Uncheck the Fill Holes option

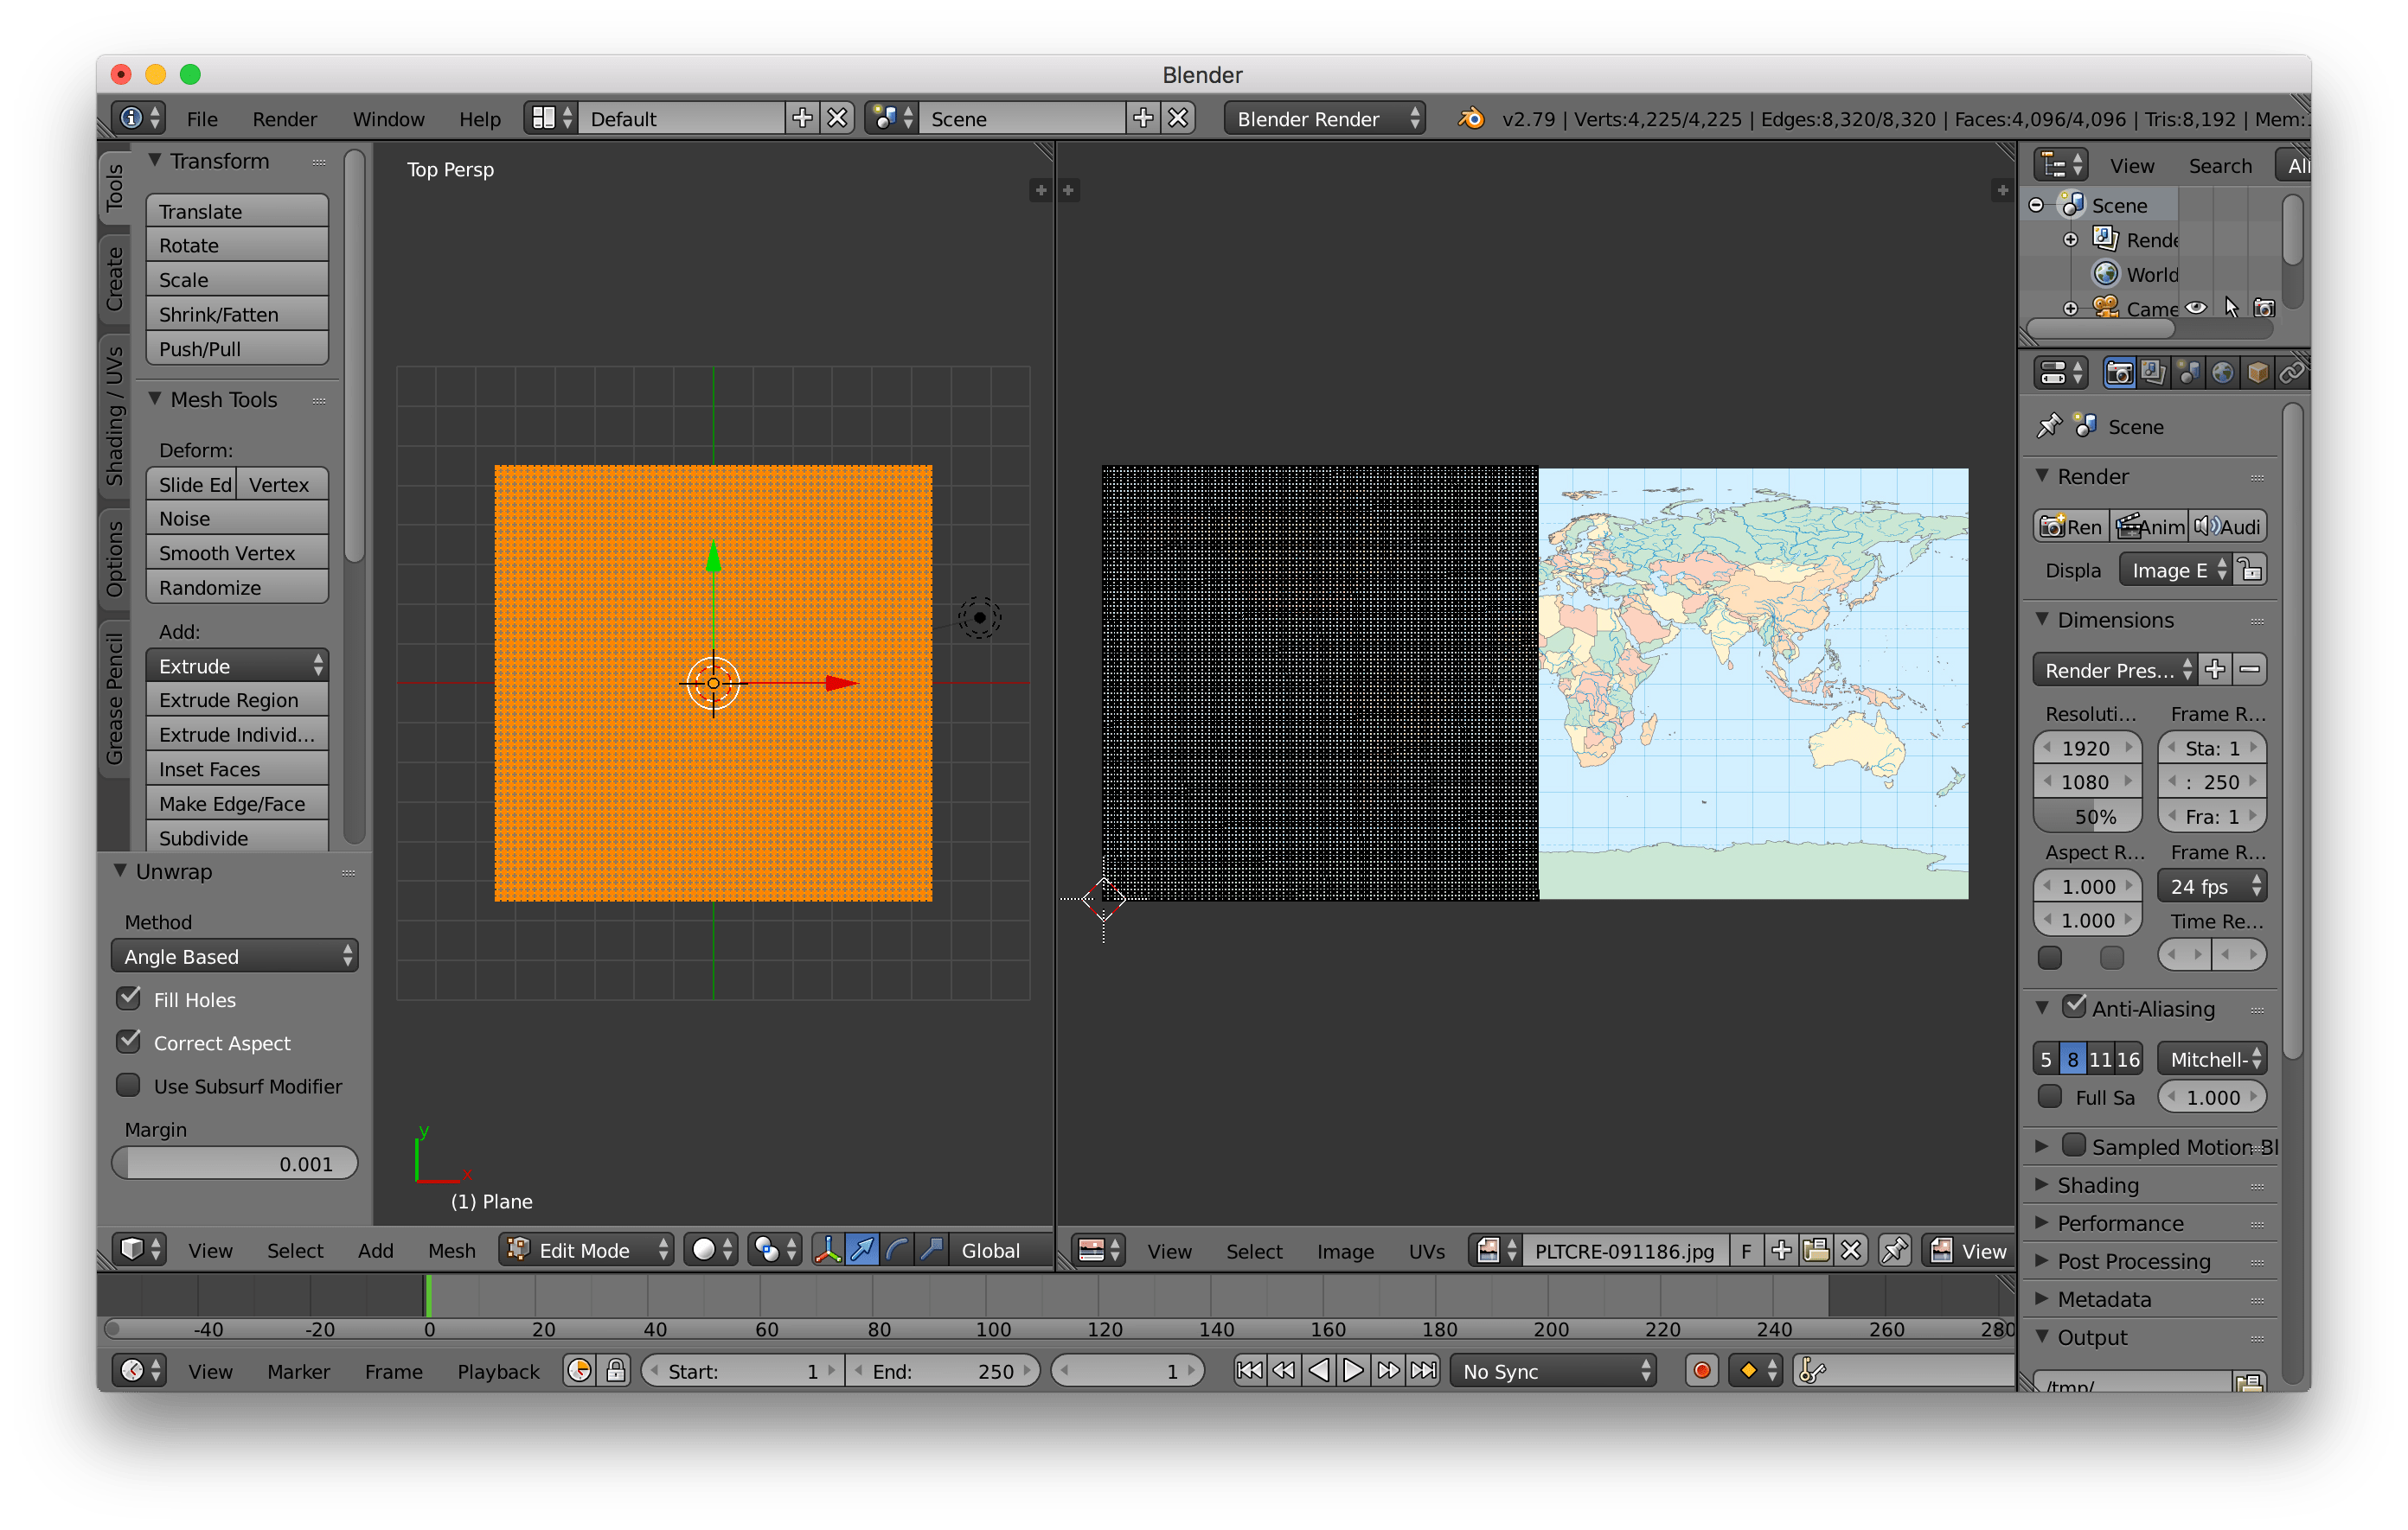[129, 998]
